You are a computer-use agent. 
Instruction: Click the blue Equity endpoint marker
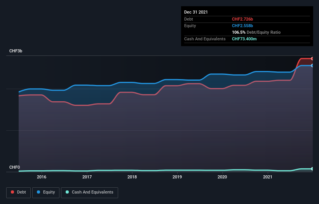(312, 66)
